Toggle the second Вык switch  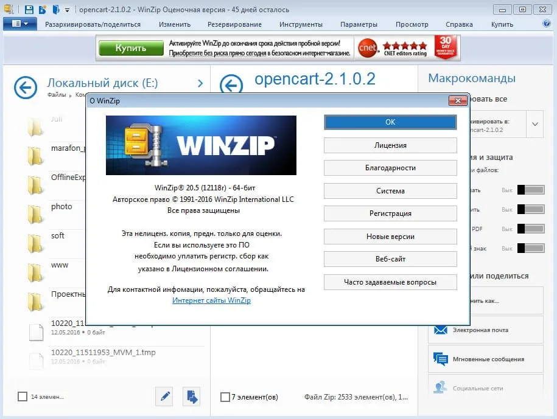[531, 209]
